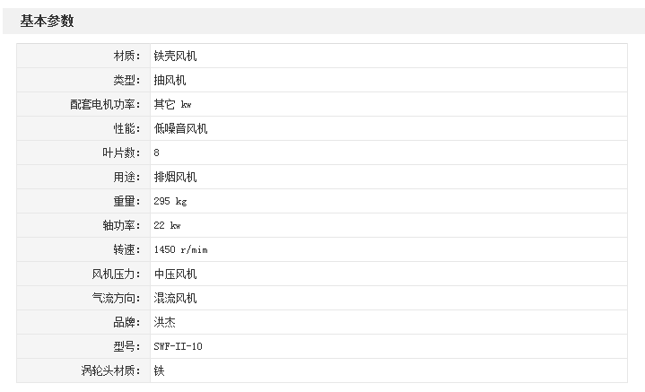
Task: Select the 风机压力 label
Action: pyautogui.click(x=116, y=274)
